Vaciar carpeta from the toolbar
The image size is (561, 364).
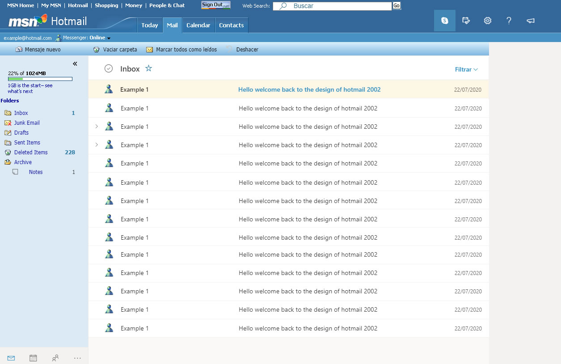pos(115,49)
